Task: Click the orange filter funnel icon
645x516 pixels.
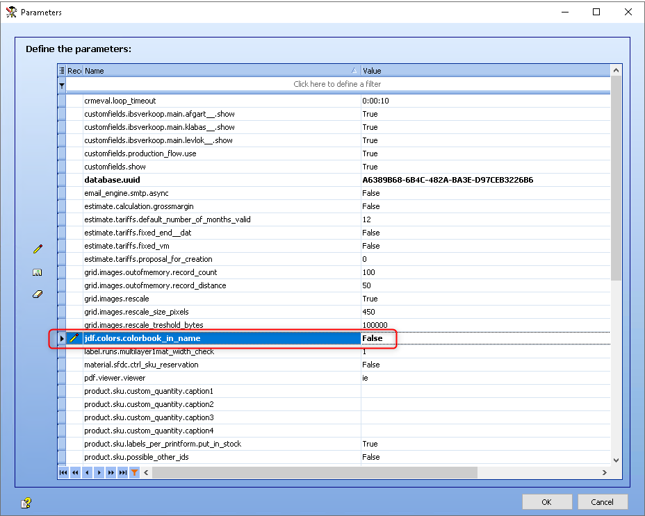Action: (135, 472)
